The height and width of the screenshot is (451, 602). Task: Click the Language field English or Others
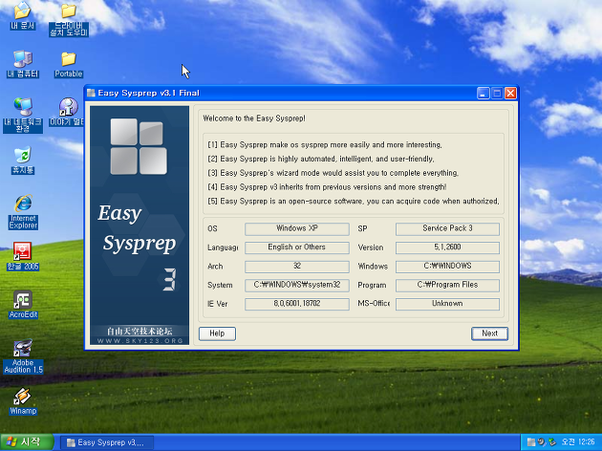click(297, 247)
